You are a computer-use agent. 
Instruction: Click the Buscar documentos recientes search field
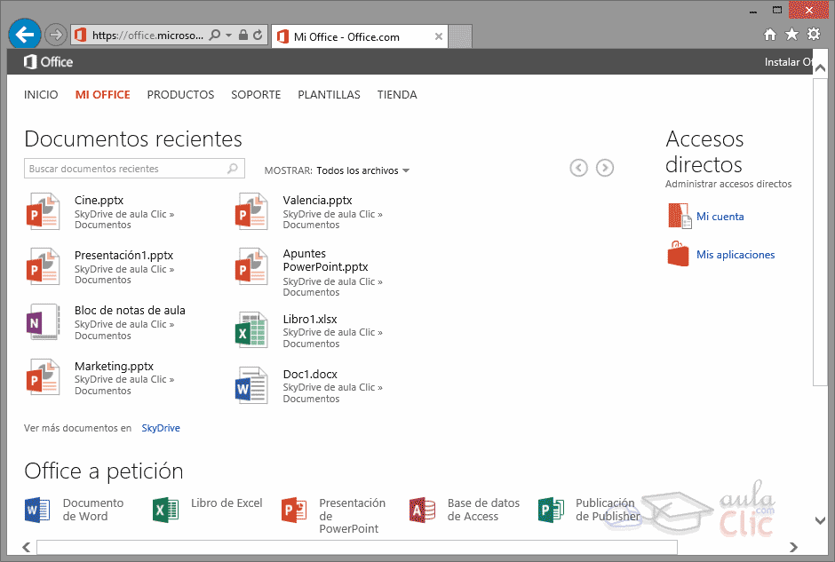pos(124,168)
